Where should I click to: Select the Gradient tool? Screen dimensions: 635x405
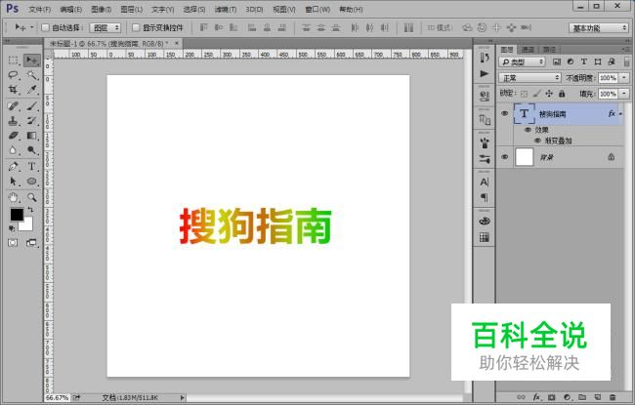pos(31,136)
